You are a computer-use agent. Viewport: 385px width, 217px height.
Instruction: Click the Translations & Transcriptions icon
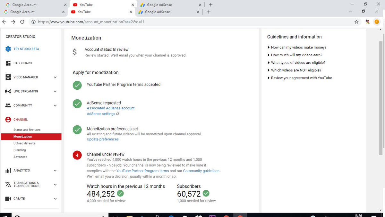pos(8,185)
